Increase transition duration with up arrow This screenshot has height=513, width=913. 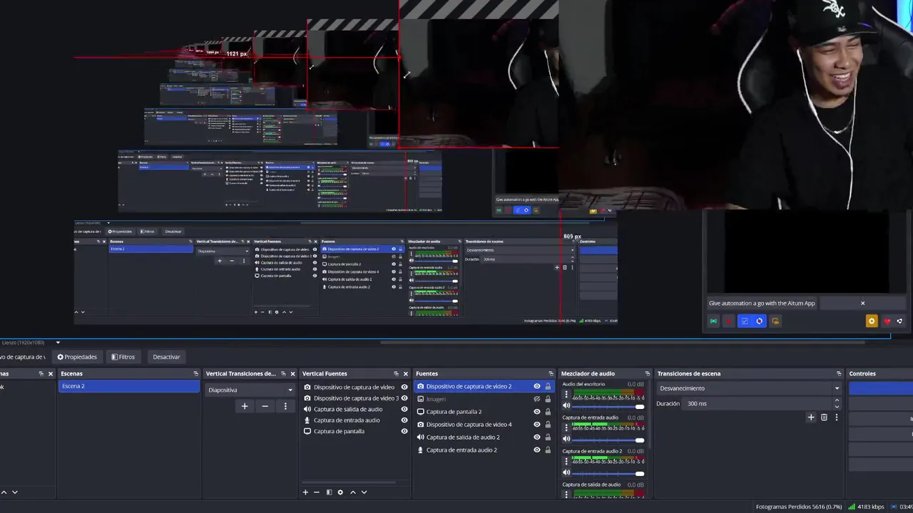pyautogui.click(x=838, y=401)
